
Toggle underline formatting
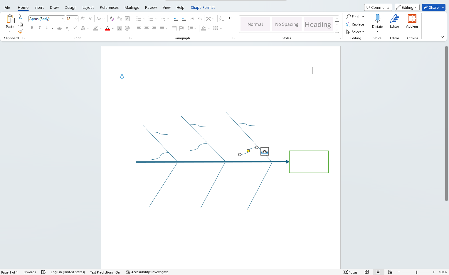tap(47, 28)
